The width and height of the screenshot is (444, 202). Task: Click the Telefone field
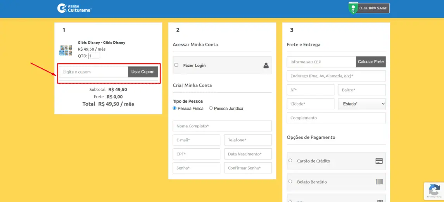tap(248, 140)
